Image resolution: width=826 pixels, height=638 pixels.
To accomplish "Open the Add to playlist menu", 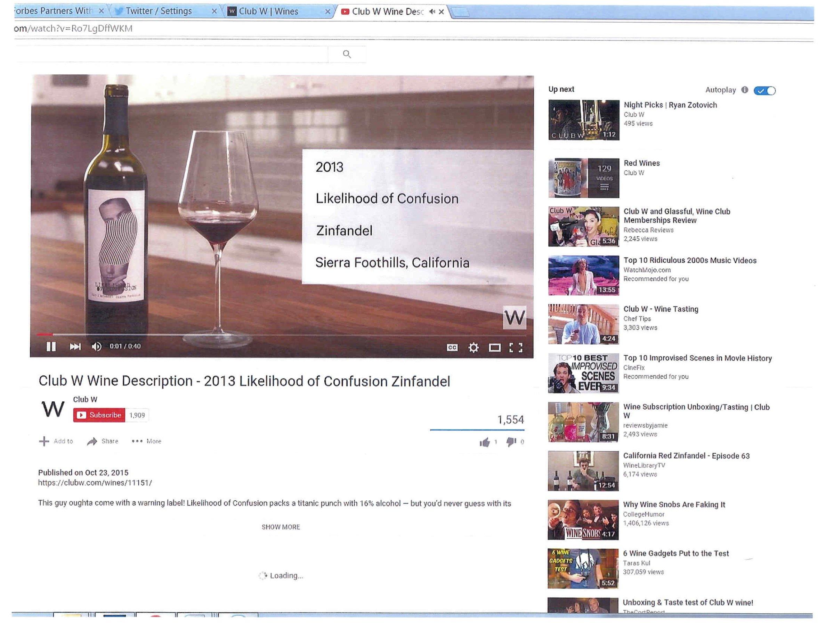I will (x=56, y=441).
